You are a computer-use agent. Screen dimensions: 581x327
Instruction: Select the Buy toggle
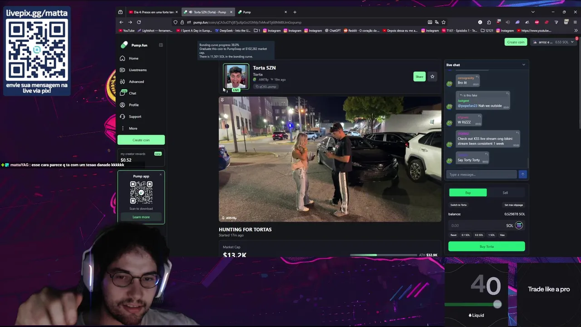pos(468,193)
